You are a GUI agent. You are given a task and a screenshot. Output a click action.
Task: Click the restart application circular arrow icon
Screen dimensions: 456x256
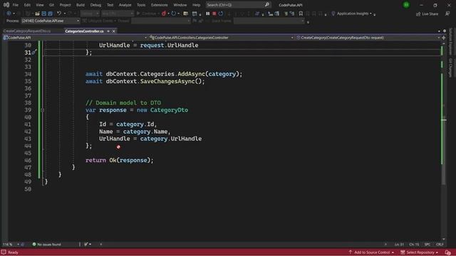(x=174, y=14)
